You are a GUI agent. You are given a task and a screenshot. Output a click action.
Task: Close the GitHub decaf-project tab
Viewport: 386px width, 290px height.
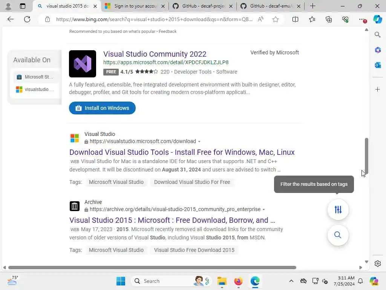click(231, 6)
